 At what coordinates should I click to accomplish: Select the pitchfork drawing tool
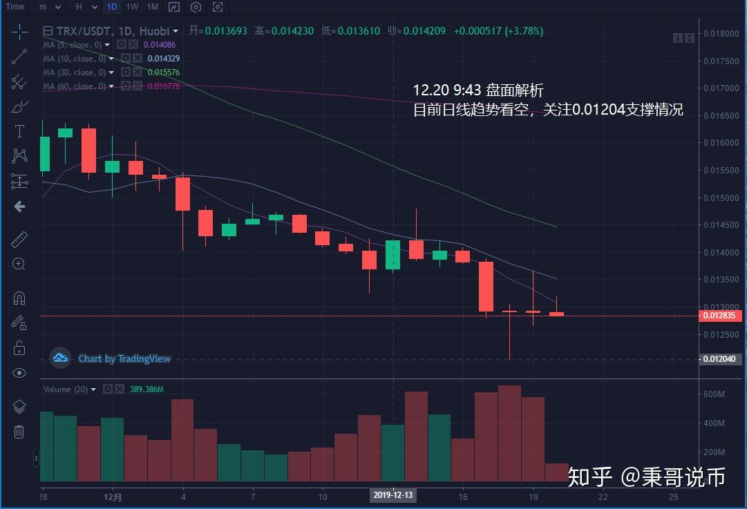pos(19,81)
